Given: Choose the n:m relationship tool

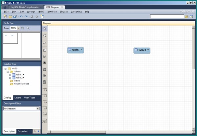Looking at the screenshot, I should click(45, 114).
